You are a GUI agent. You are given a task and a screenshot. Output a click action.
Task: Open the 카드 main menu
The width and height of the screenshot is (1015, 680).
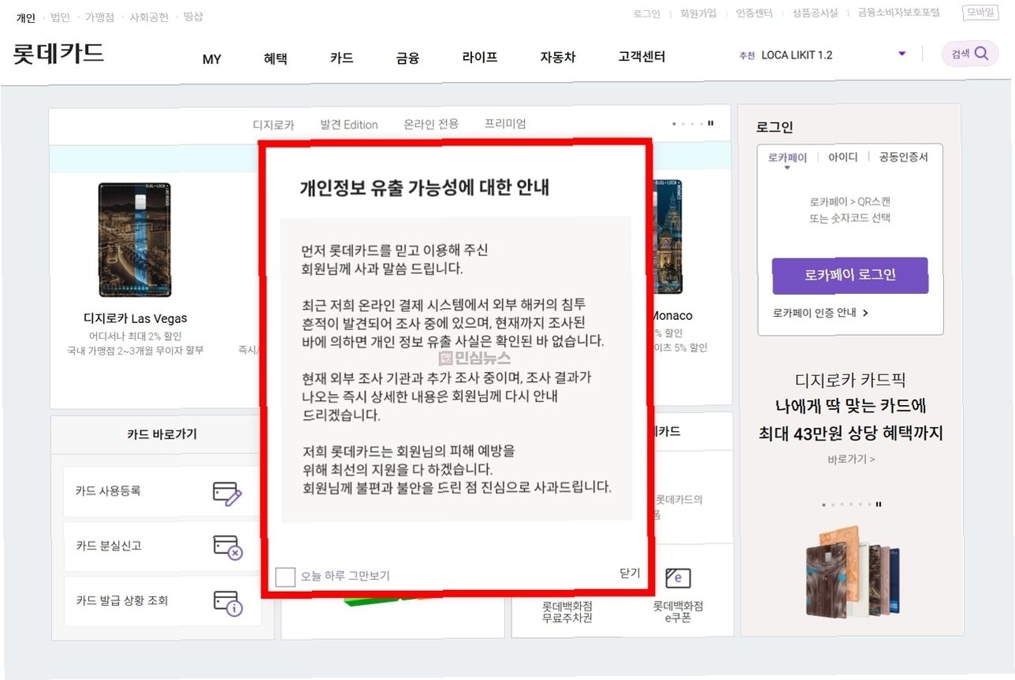(x=341, y=58)
